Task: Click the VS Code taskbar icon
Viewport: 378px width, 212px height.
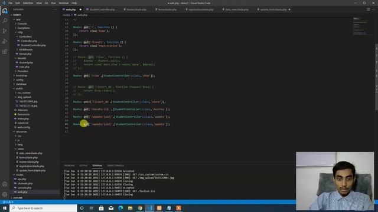Action: 149,208
